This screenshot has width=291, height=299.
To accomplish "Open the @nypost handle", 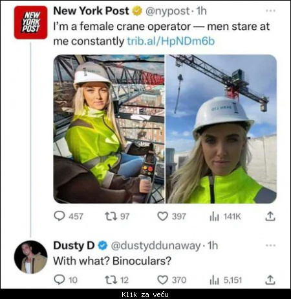I will tap(167, 11).
